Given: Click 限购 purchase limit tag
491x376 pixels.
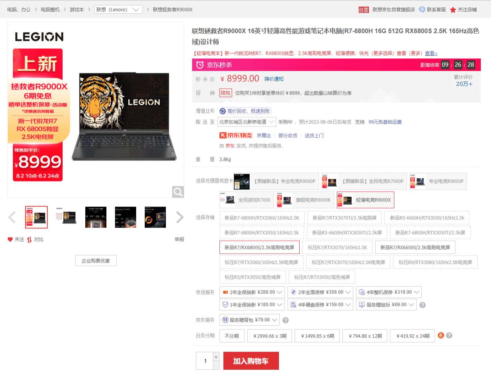Looking at the screenshot, I should (225, 93).
